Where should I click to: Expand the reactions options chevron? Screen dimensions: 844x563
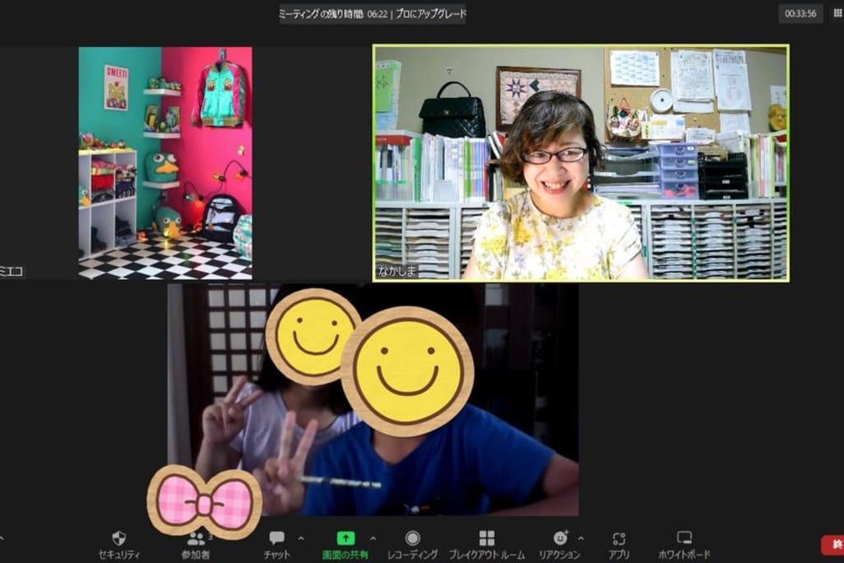point(581,538)
